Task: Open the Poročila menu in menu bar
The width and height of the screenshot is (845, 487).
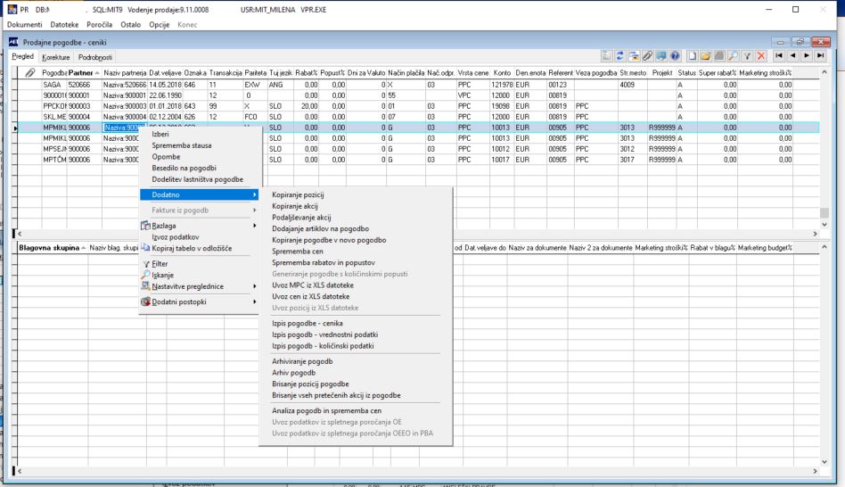Action: point(99,24)
